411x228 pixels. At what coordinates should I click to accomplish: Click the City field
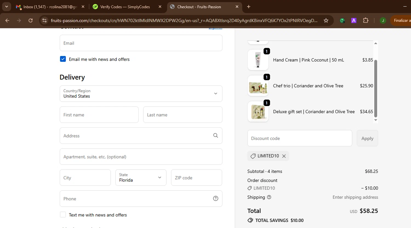click(x=85, y=178)
